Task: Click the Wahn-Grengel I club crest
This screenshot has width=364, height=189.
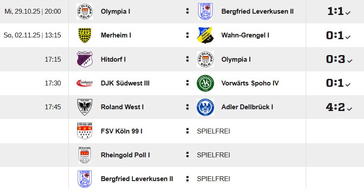Action: click(x=205, y=35)
